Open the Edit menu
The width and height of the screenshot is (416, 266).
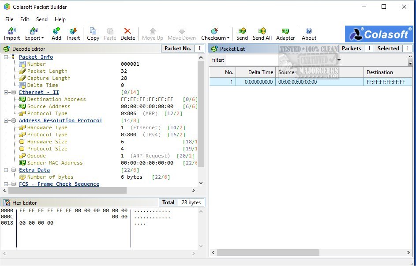click(25, 19)
